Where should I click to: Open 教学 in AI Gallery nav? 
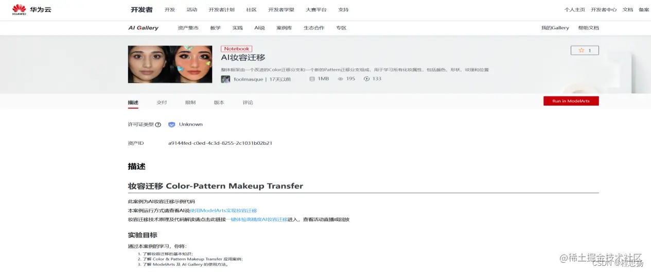point(216,28)
